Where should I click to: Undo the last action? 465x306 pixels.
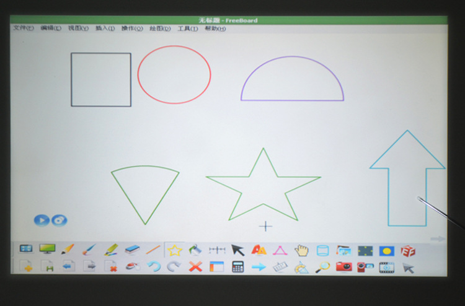click(153, 267)
